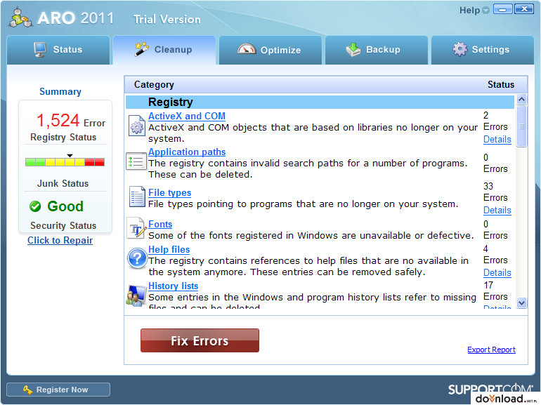Click the Category column header
This screenshot has height=405, width=541.
point(154,85)
